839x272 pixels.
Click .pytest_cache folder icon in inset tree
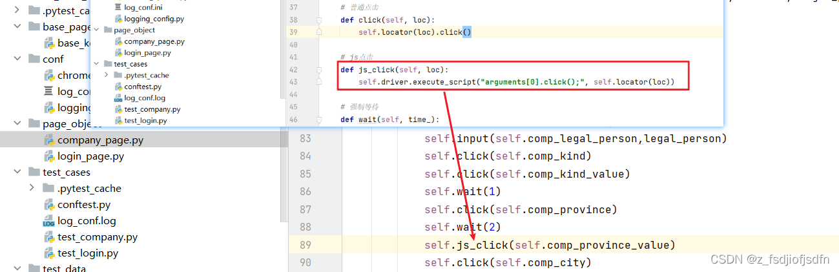118,75
